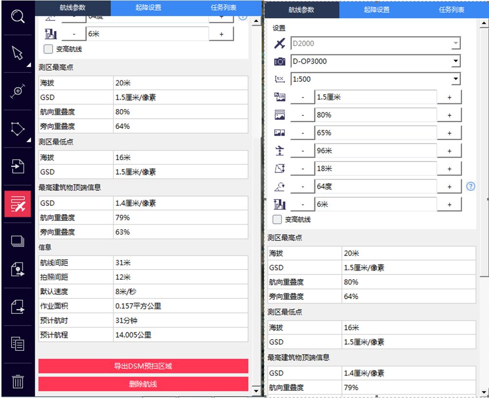489x399 pixels.
Task: Click the 1.5厘米 GSD input field
Action: (376, 97)
